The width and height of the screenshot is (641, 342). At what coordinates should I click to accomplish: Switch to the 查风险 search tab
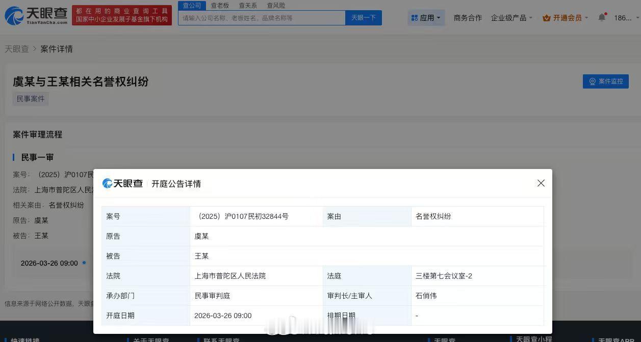coord(275,5)
